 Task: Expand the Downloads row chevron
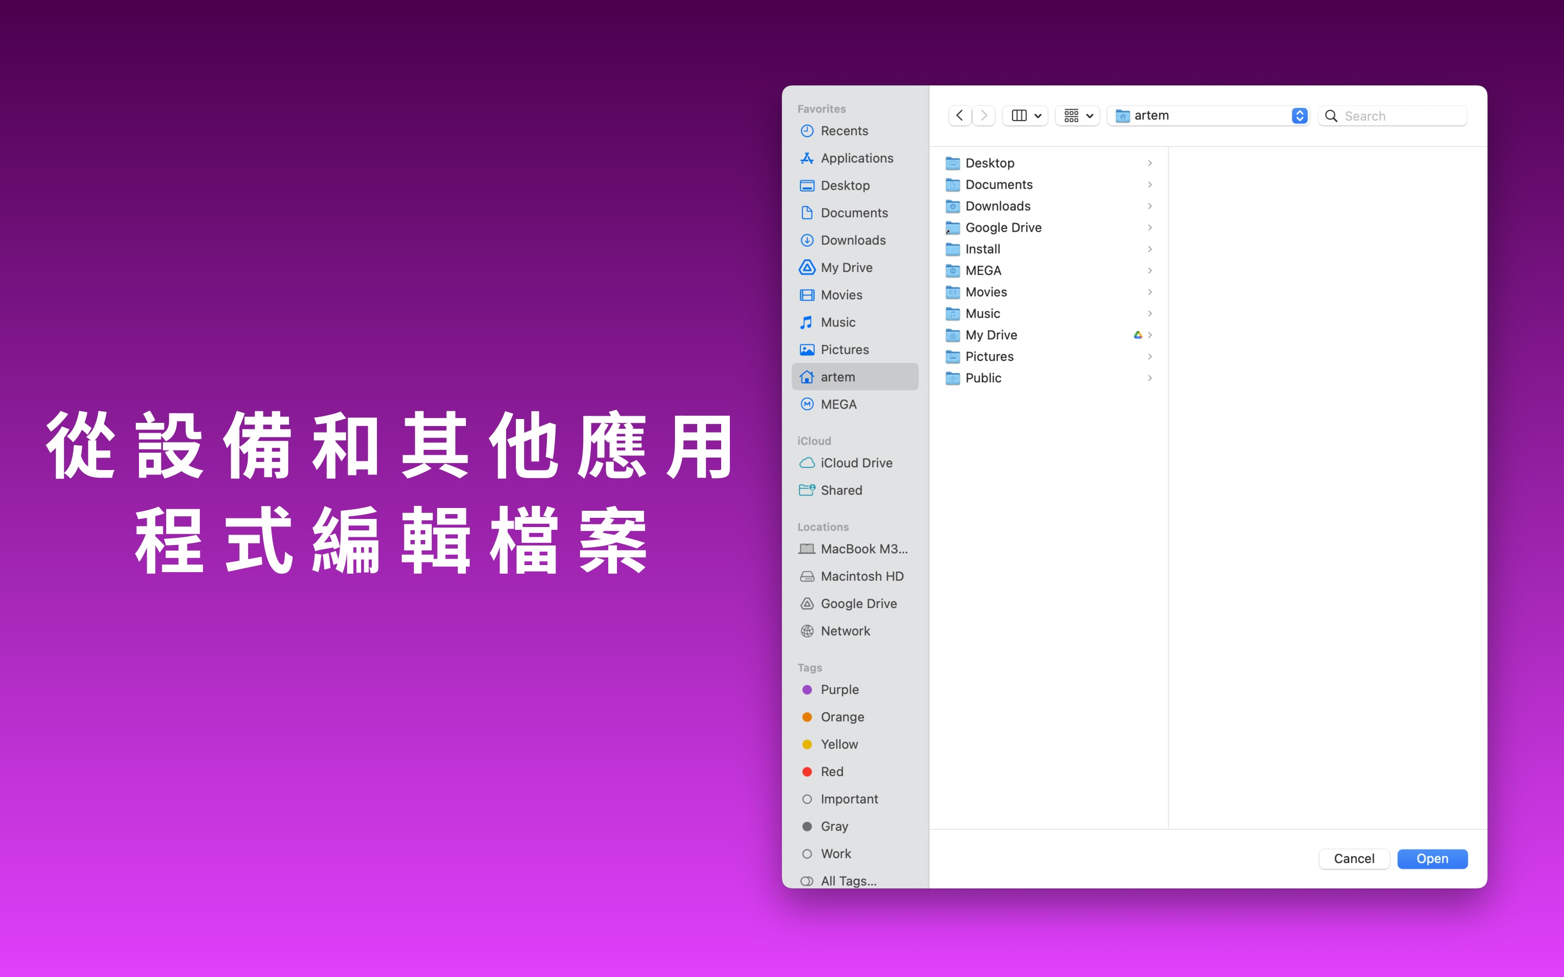click(x=1150, y=206)
